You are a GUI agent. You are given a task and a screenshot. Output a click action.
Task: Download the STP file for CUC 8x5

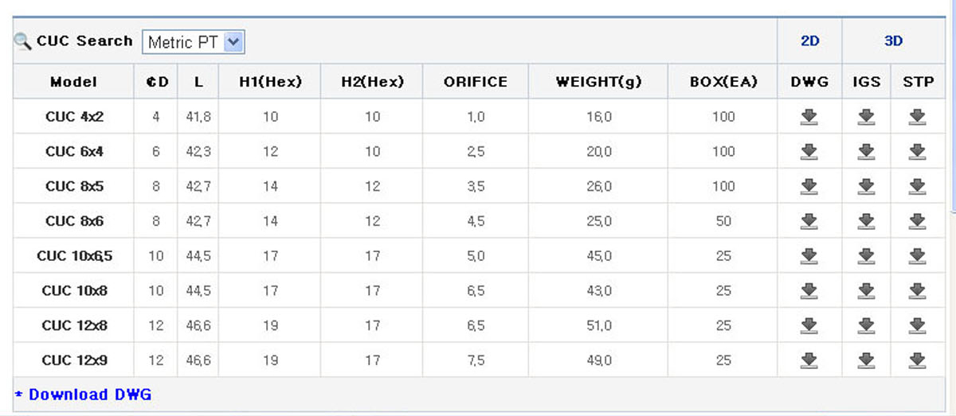[918, 186]
